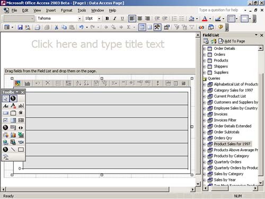Expand the Products table in the Field List
The width and height of the screenshot is (265, 199).
(204, 60)
